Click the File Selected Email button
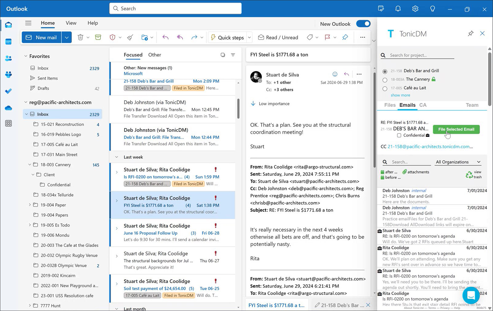 tap(456, 129)
